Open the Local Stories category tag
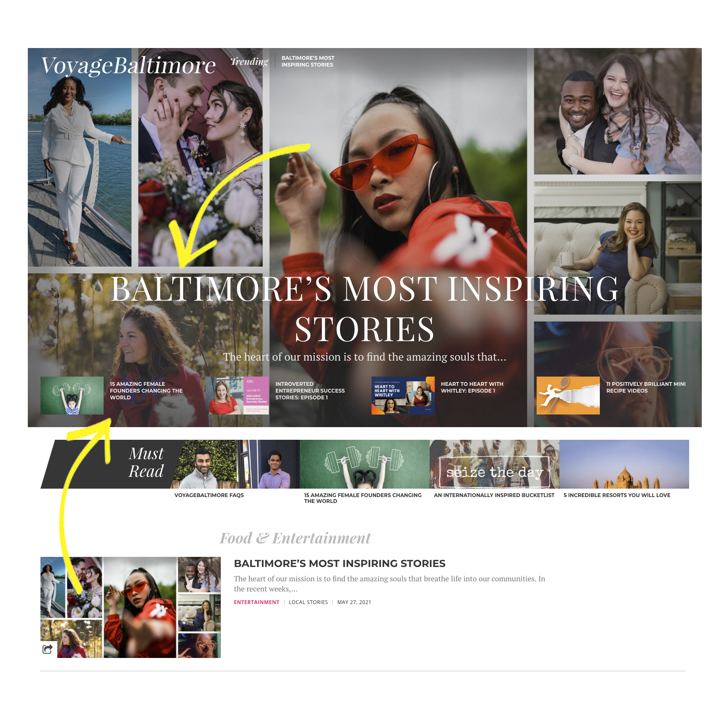Viewport: 722px width, 722px height. [x=308, y=602]
